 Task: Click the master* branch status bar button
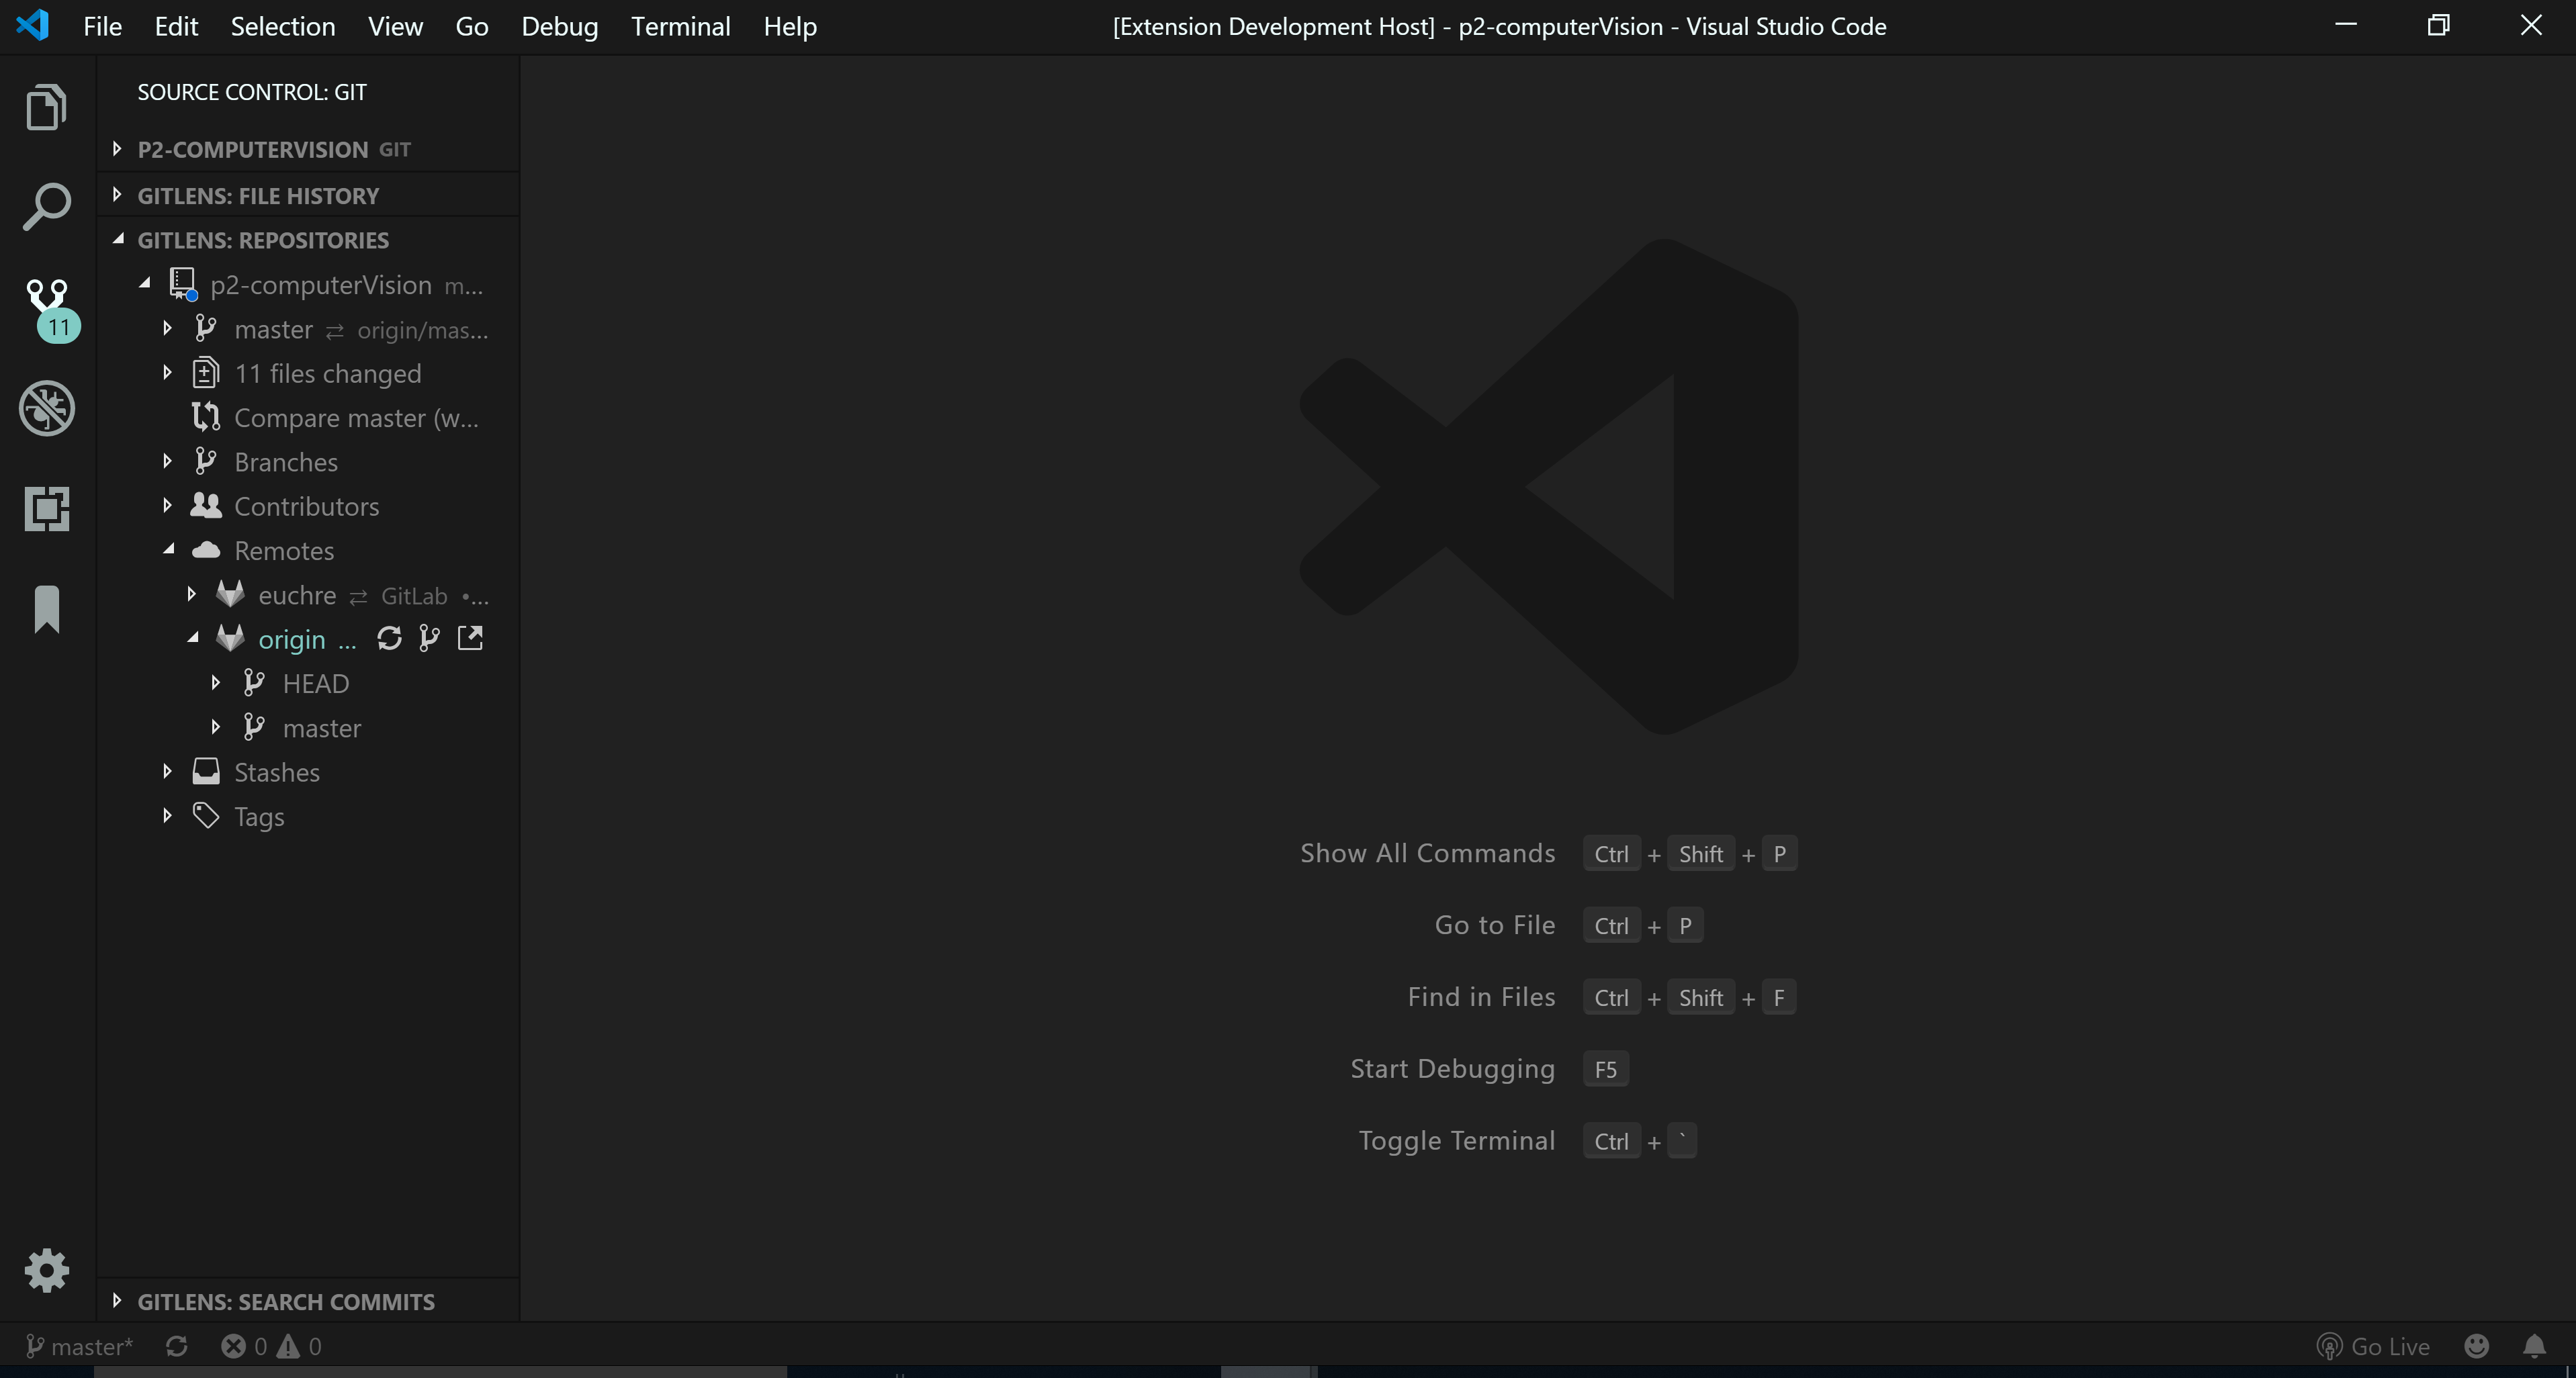(78, 1346)
